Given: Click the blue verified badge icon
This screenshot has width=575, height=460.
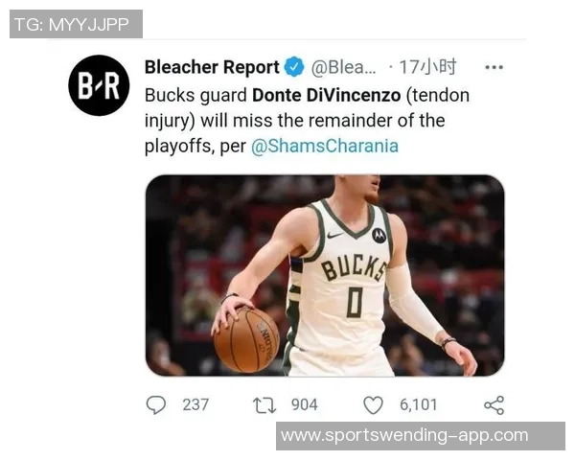Looking at the screenshot, I should click(294, 67).
